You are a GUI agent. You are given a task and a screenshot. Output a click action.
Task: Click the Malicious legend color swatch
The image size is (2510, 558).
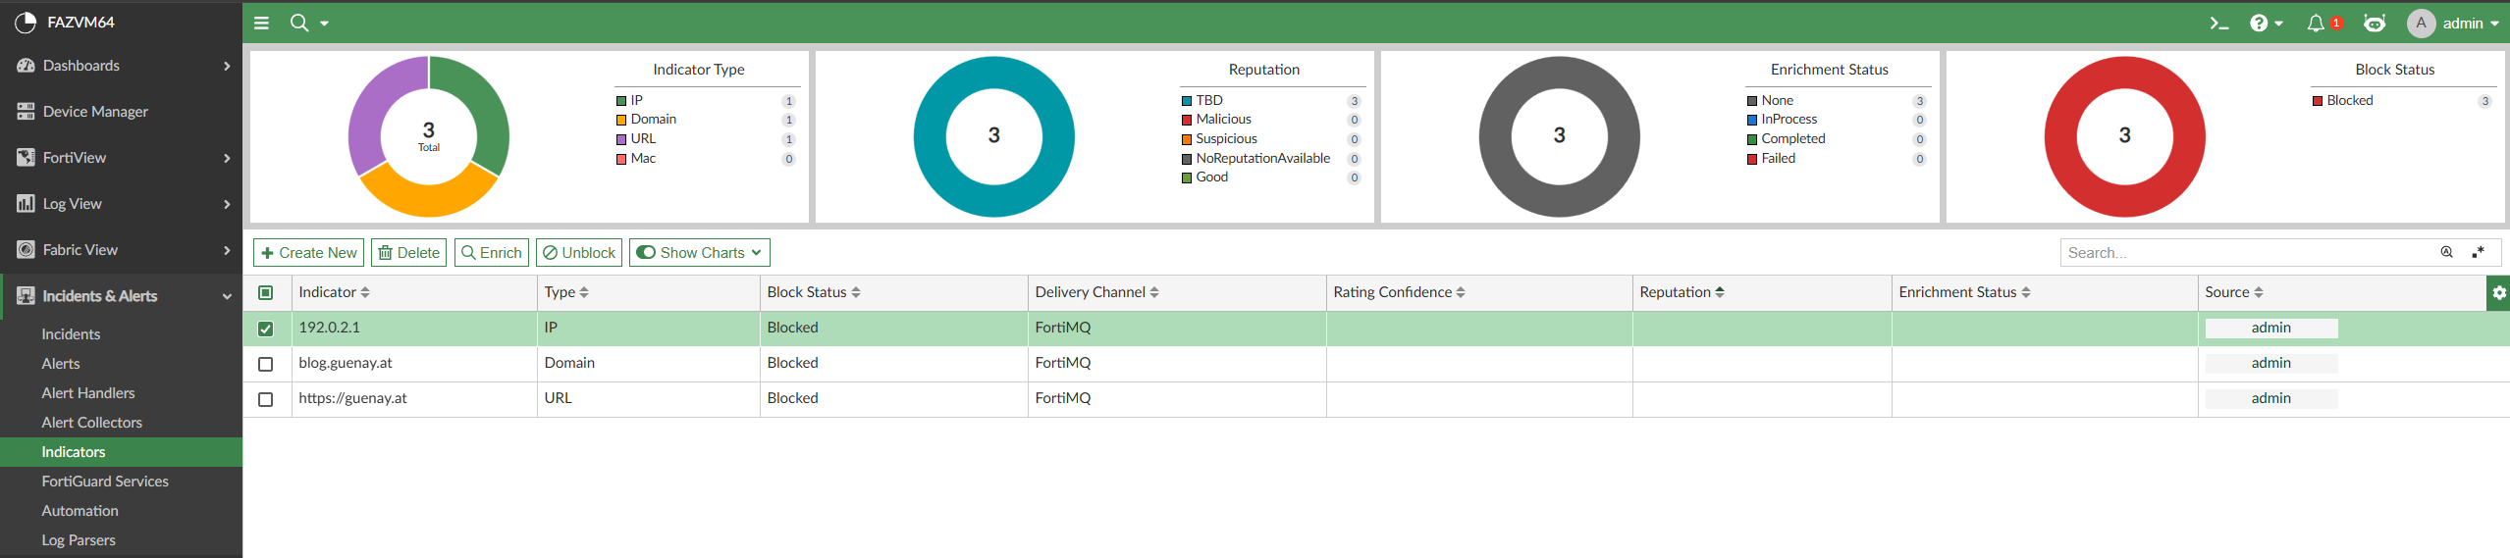tap(1187, 120)
